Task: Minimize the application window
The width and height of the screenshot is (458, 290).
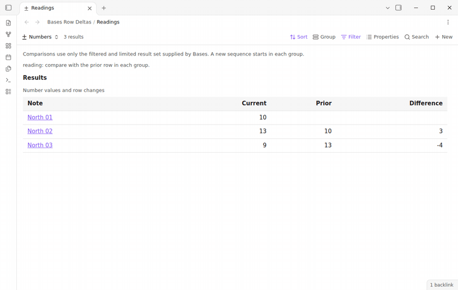Action: click(x=416, y=8)
